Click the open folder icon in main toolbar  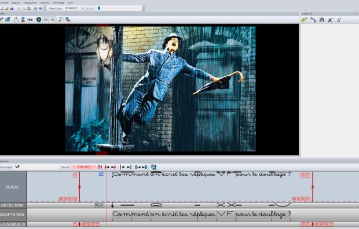point(6,8)
